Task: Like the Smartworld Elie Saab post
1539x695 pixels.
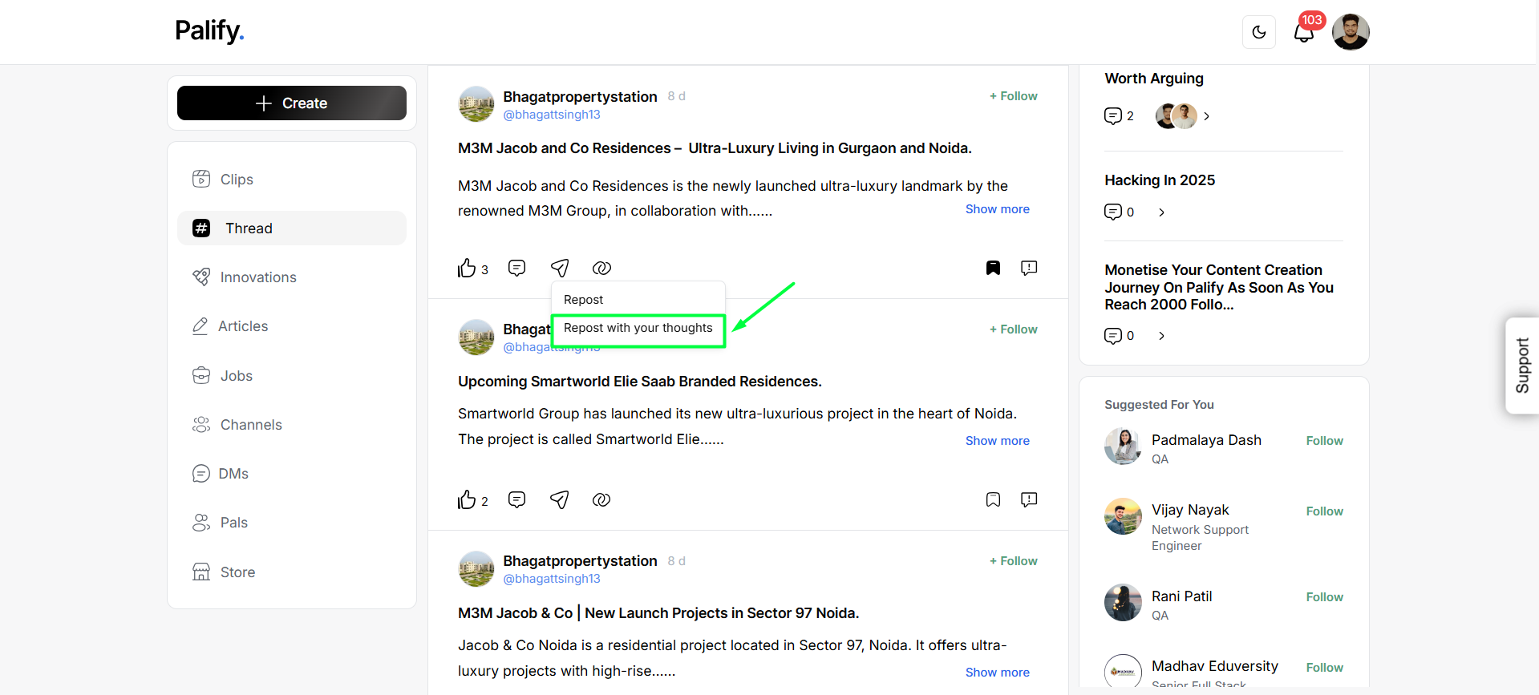Action: pyautogui.click(x=467, y=500)
